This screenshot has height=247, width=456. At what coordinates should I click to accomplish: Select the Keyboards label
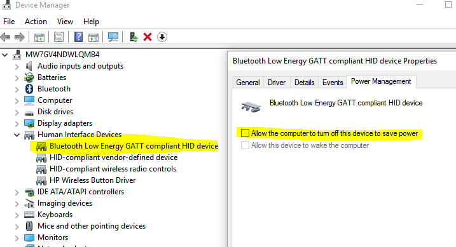(x=55, y=215)
